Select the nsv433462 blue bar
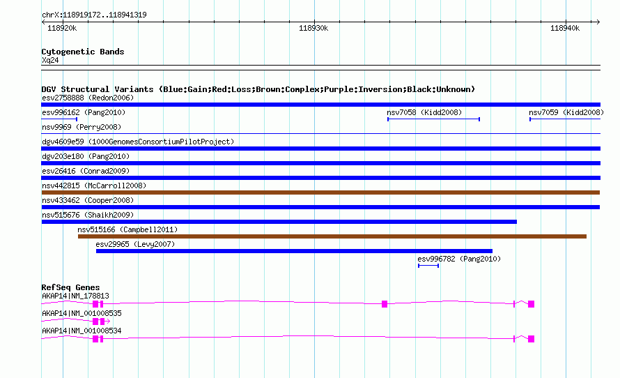This screenshot has width=620, height=378. click(x=320, y=207)
